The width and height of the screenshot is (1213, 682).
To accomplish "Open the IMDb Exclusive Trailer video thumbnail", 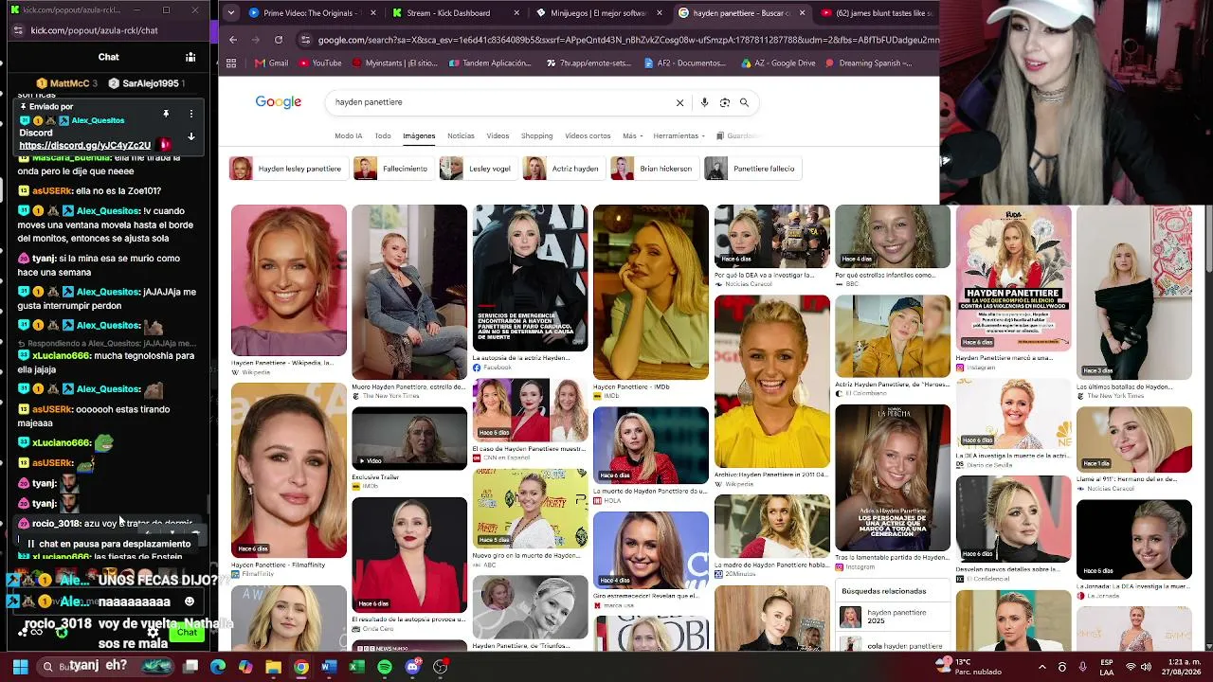I will pyautogui.click(x=409, y=438).
